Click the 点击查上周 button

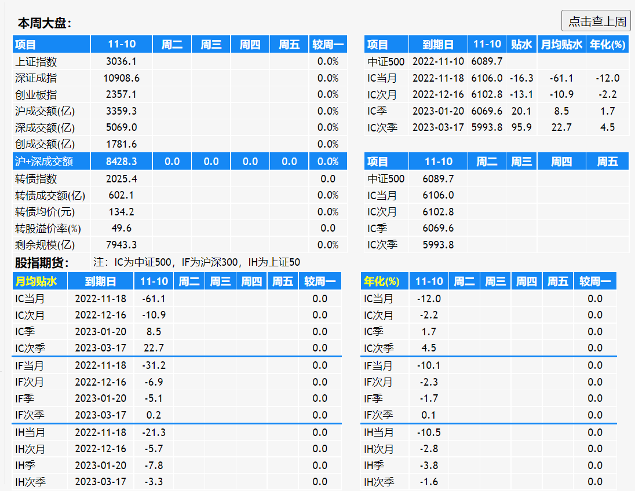click(x=596, y=21)
